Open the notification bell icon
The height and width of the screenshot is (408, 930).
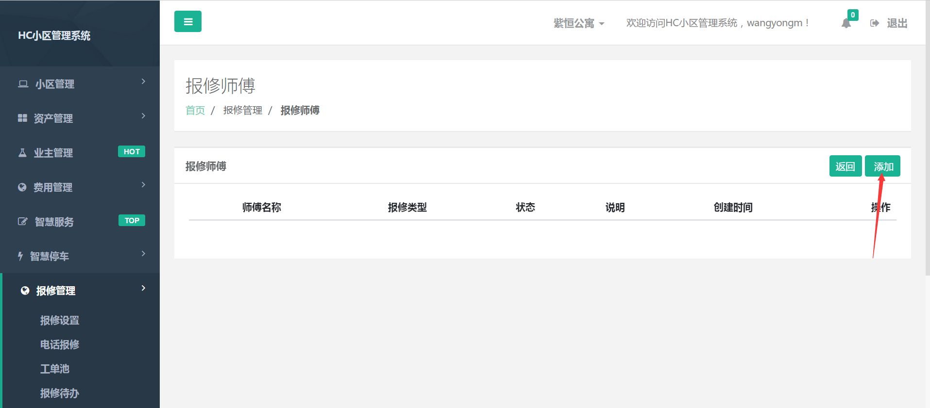click(846, 23)
